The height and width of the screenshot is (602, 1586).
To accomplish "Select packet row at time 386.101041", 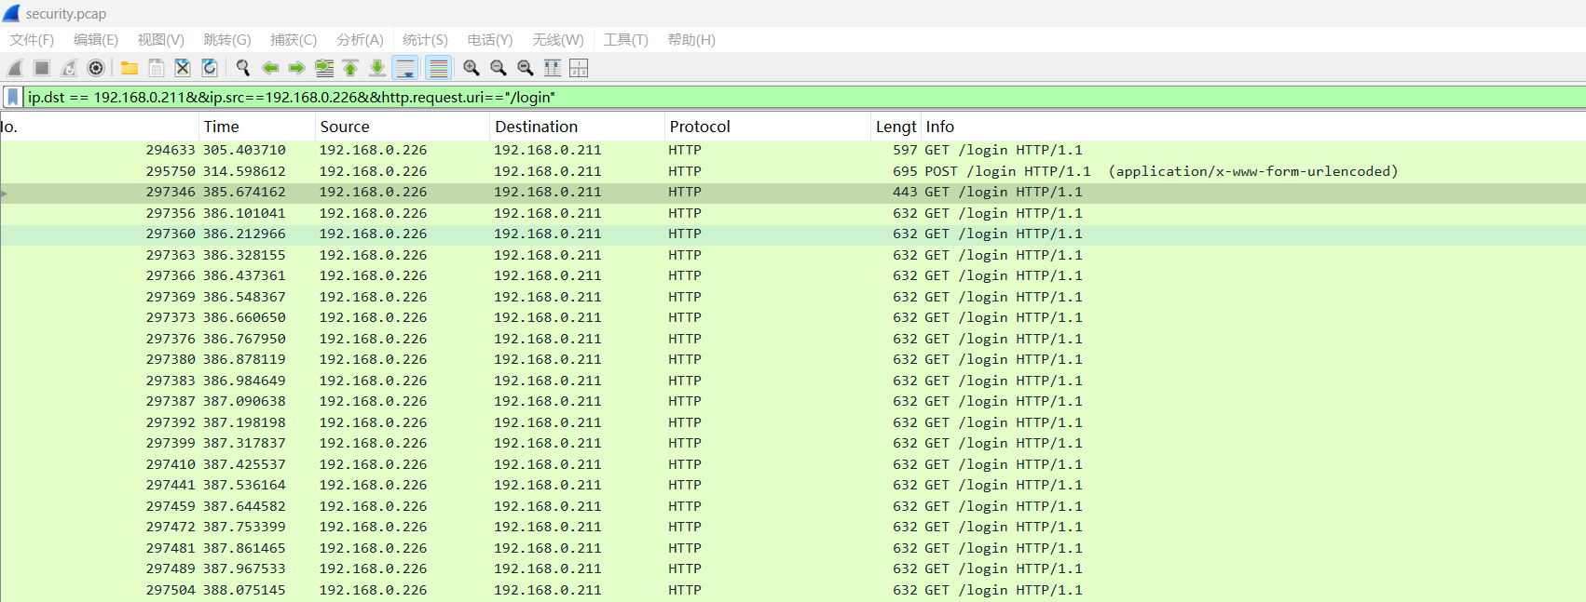I will [793, 213].
